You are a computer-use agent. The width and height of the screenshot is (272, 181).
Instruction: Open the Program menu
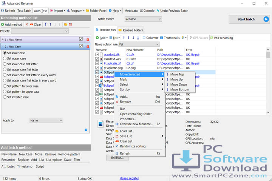(76, 11)
